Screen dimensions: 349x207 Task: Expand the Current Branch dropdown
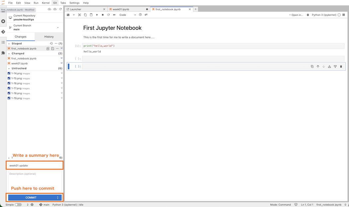58,27
